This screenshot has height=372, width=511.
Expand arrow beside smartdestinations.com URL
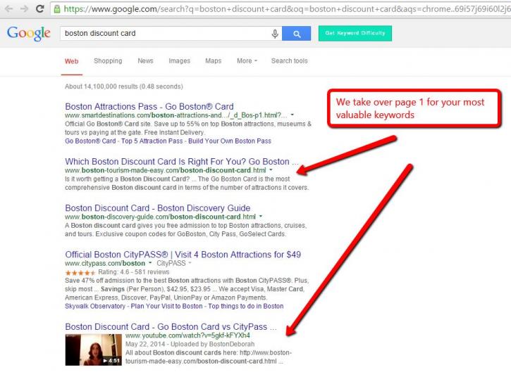tap(293, 115)
